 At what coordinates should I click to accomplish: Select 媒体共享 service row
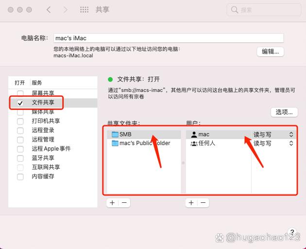53,112
